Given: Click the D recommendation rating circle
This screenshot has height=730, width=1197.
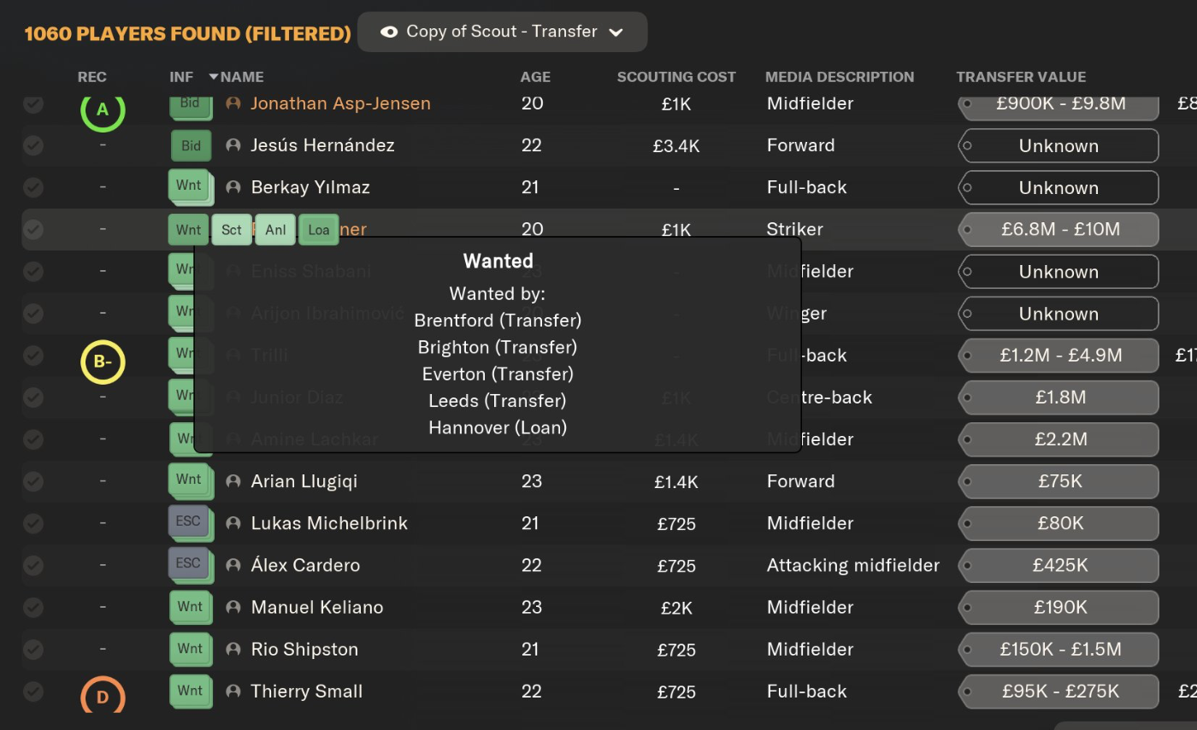Looking at the screenshot, I should click(103, 697).
